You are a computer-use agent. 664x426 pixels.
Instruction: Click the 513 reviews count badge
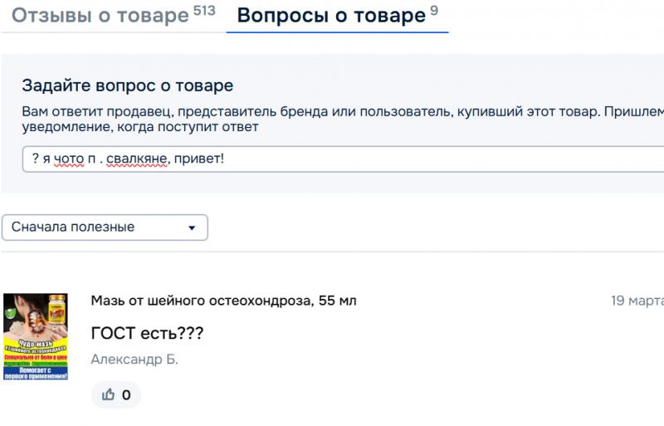coord(204,11)
